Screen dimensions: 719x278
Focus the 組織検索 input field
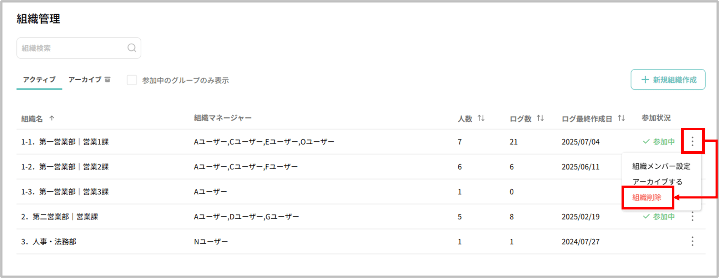pyautogui.click(x=71, y=48)
